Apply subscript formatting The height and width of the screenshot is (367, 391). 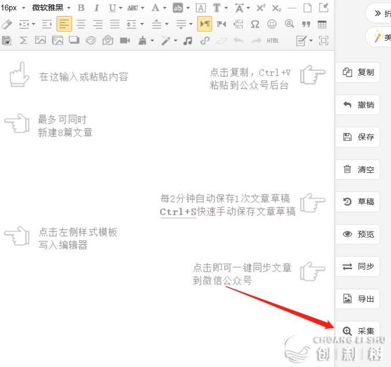(276, 8)
